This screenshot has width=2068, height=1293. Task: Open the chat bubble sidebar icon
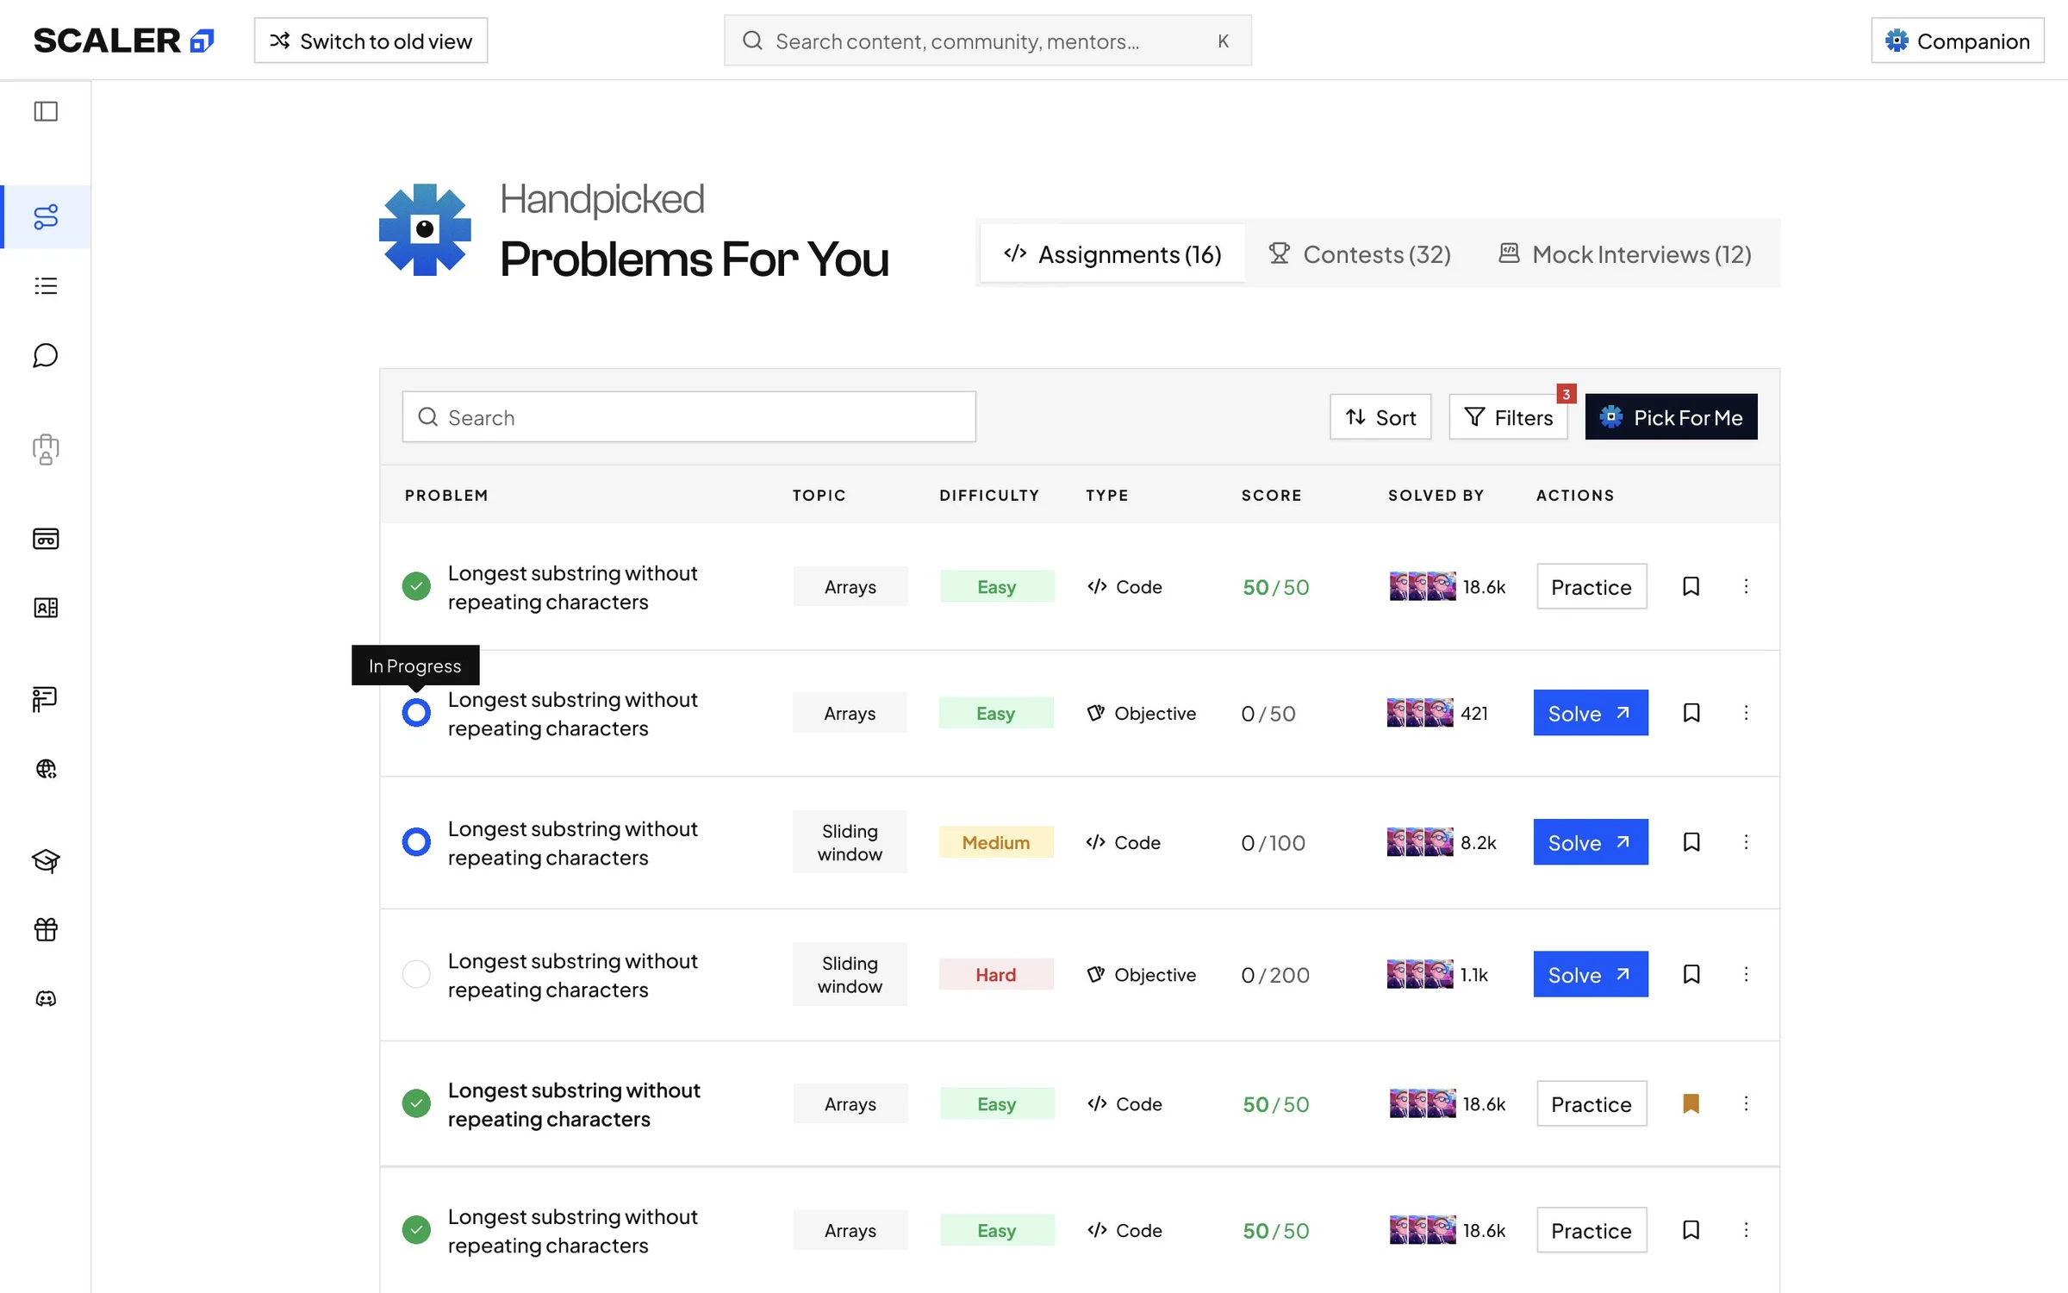(x=46, y=355)
